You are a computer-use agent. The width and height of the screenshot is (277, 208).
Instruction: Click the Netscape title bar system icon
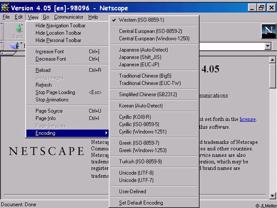5,8
